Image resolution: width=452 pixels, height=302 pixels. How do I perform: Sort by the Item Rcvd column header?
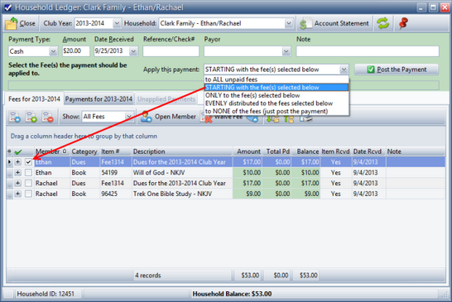coord(336,151)
